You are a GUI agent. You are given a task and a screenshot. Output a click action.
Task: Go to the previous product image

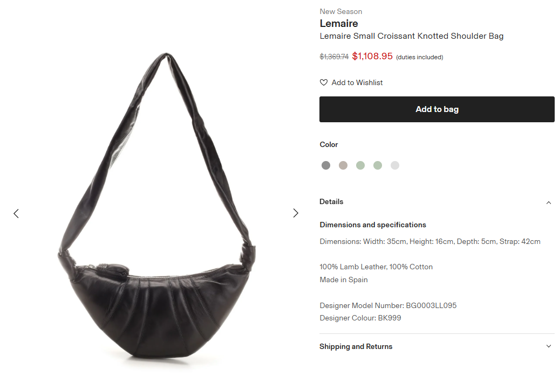(16, 213)
